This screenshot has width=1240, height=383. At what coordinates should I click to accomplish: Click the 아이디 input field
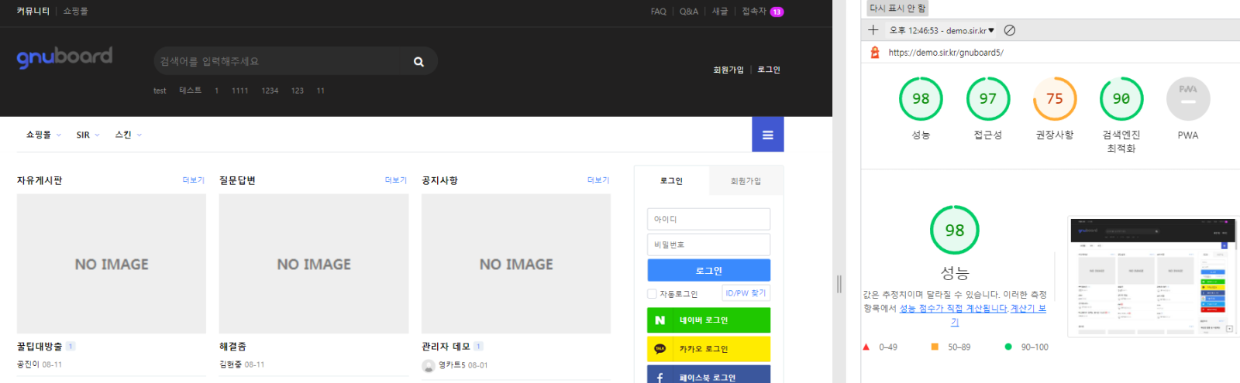click(x=708, y=219)
